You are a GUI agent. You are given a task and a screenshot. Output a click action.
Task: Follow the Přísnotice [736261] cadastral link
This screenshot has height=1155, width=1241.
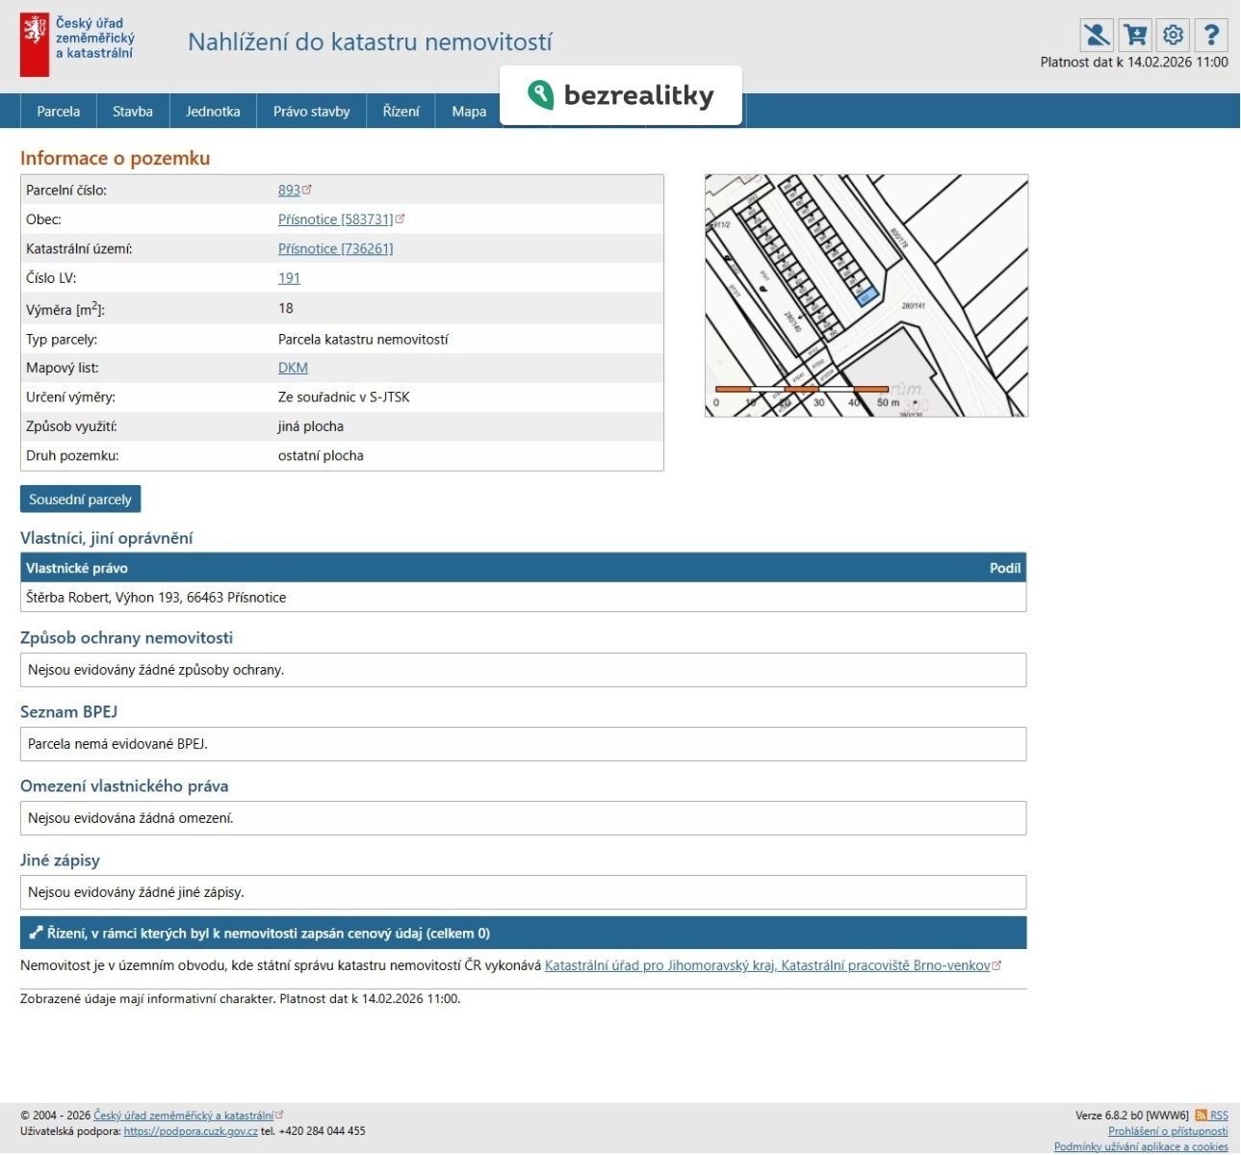335,248
